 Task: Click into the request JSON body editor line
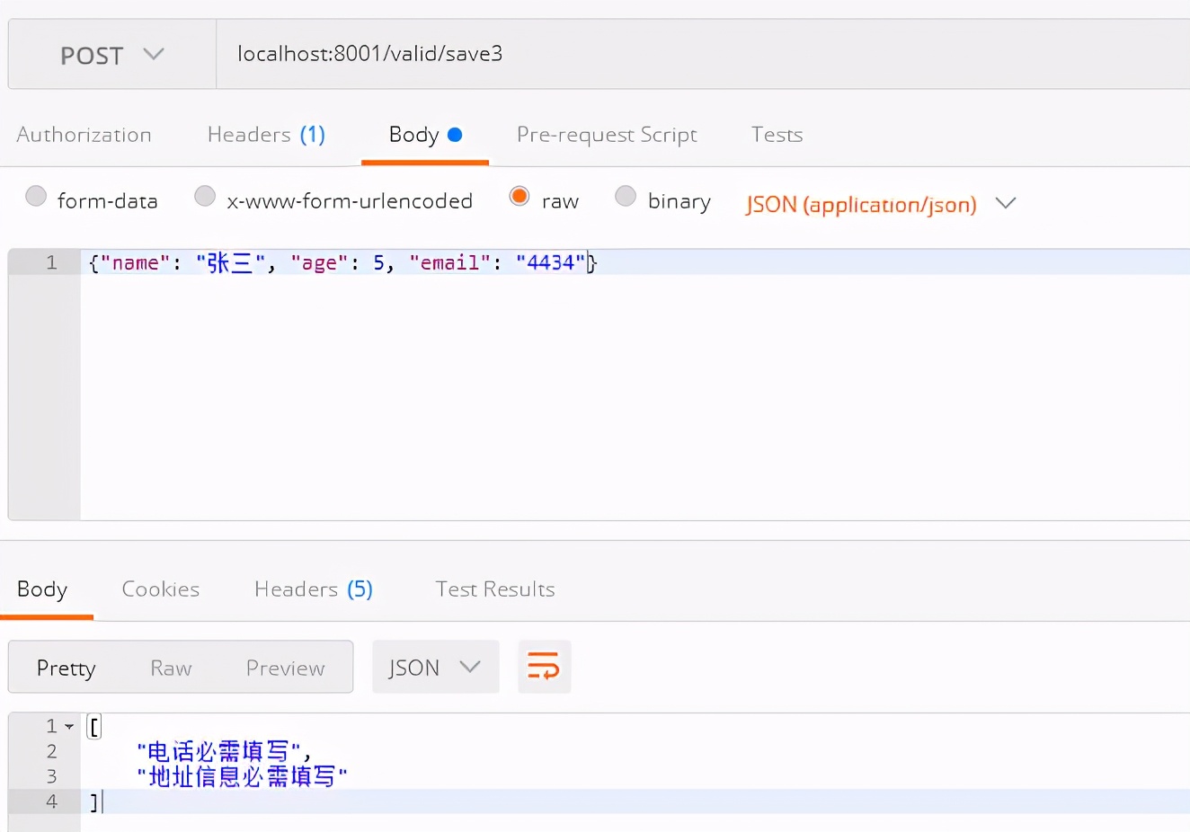pyautogui.click(x=635, y=262)
